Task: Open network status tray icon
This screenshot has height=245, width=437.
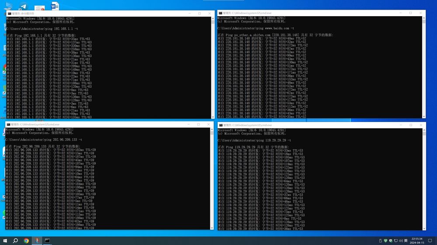Action: pyautogui.click(x=396, y=241)
